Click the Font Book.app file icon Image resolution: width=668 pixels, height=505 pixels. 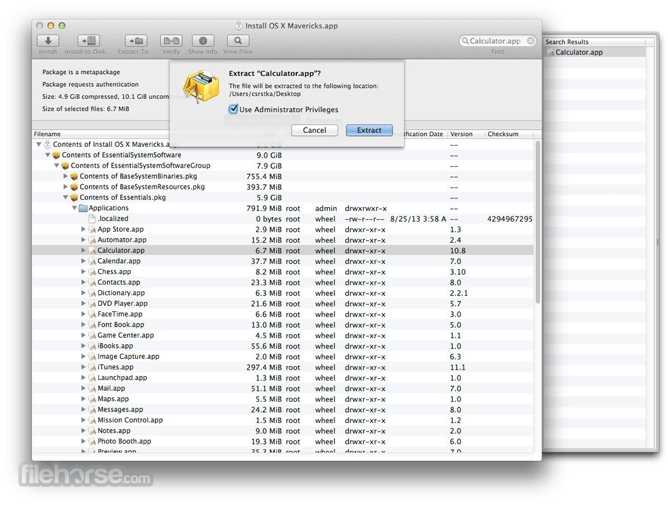[92, 325]
